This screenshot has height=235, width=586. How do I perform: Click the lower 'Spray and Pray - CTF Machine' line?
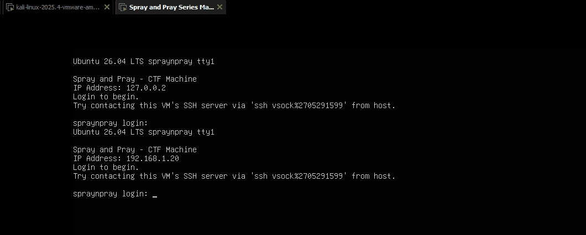[134, 149]
